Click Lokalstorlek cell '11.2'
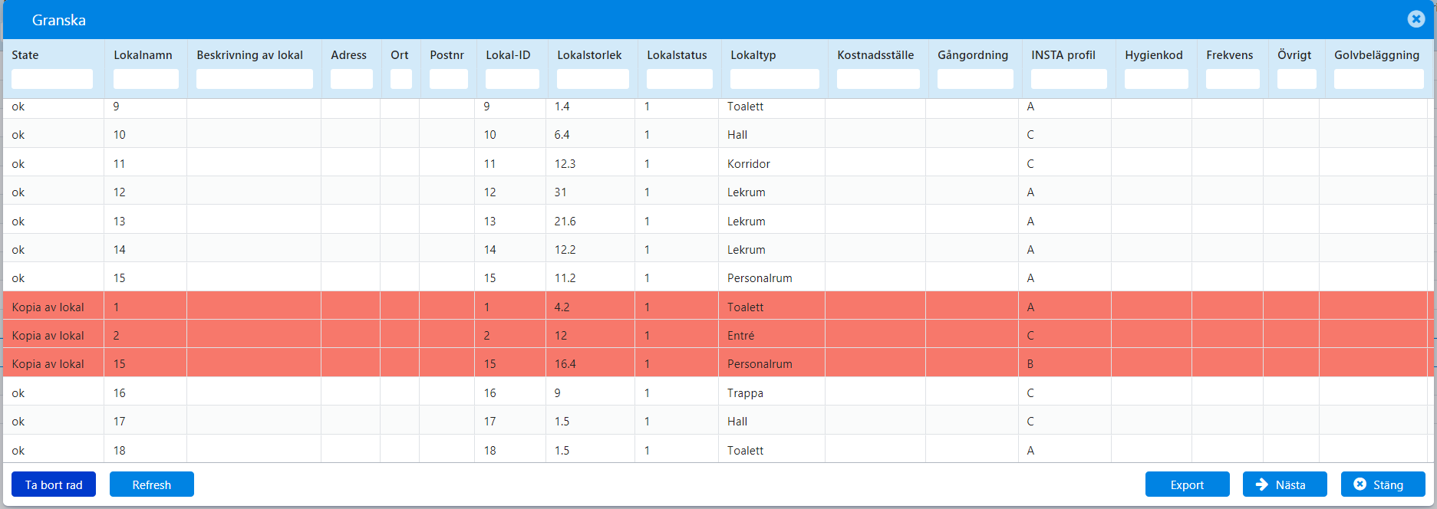1437x509 pixels. (x=565, y=278)
